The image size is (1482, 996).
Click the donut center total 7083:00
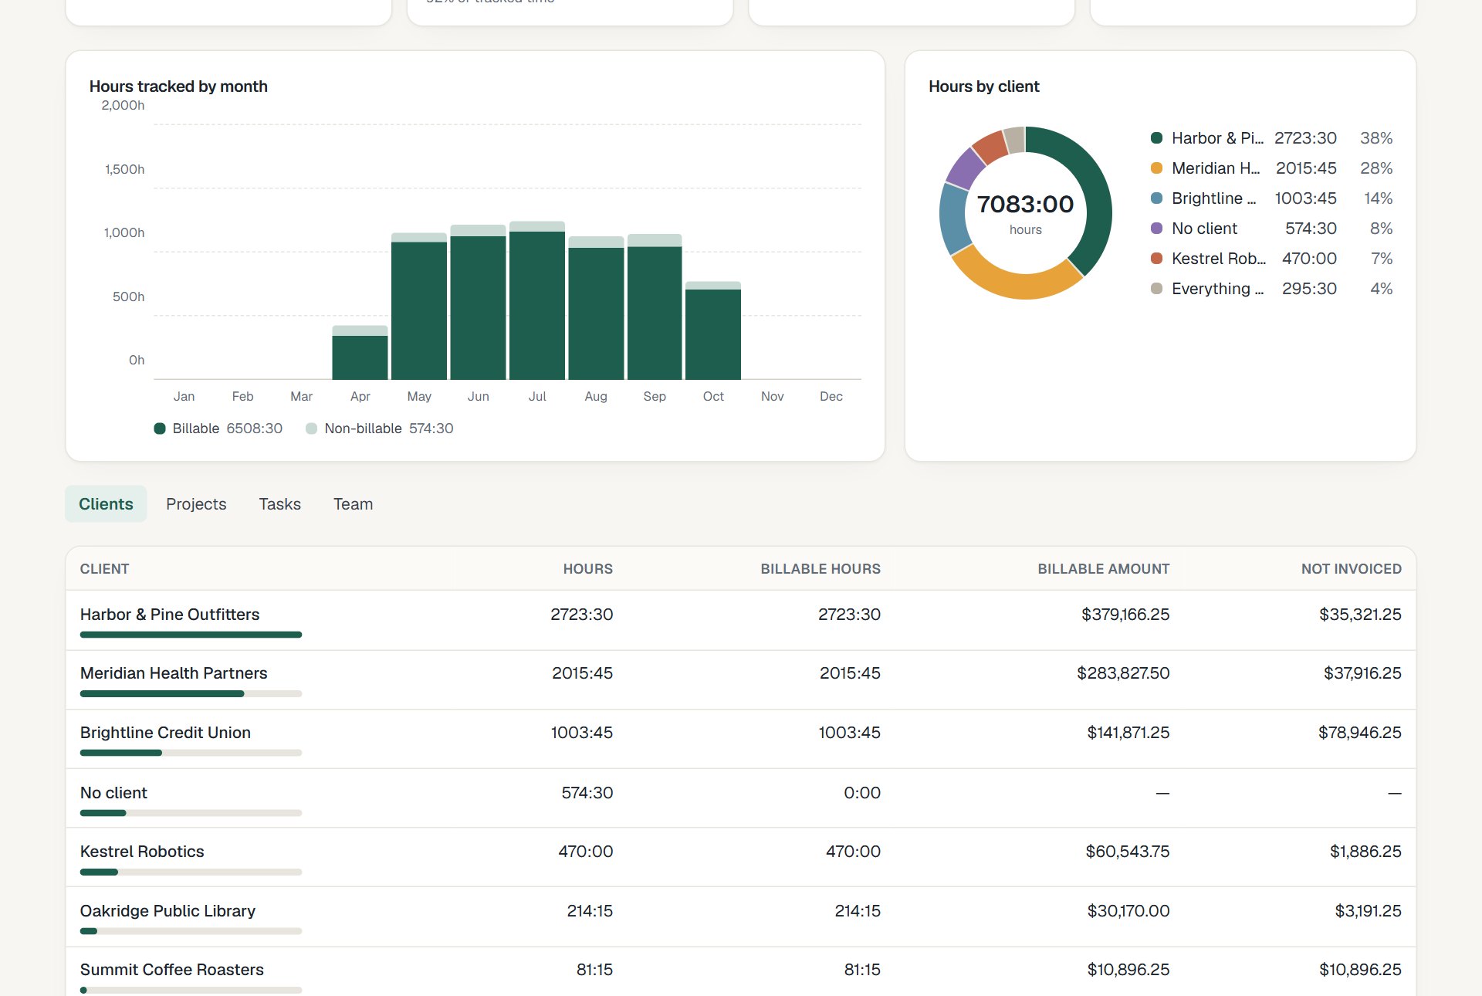1025,204
